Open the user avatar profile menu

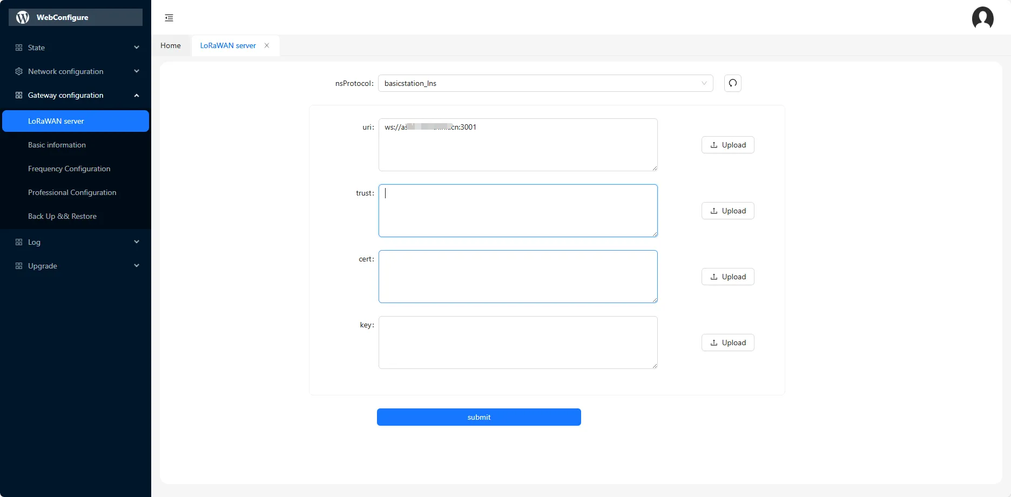click(982, 18)
